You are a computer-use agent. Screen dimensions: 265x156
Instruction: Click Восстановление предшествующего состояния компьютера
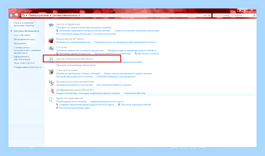click(x=86, y=34)
